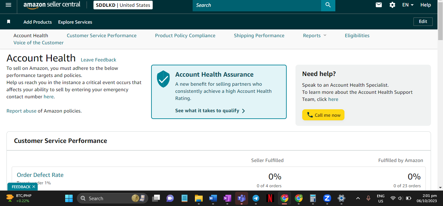
Task: Open Task View on taskbar
Action: (x=156, y=198)
